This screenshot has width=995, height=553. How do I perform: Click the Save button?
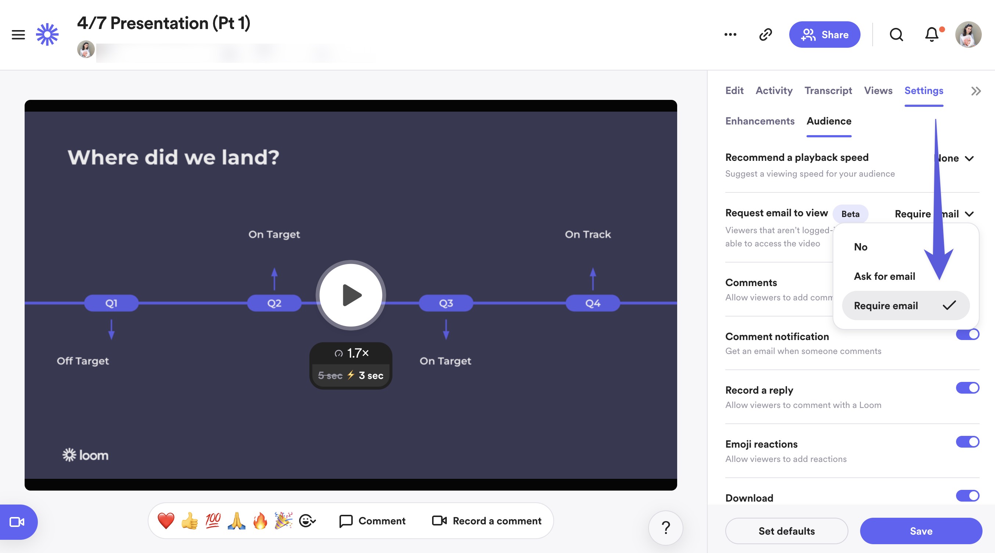[921, 531]
